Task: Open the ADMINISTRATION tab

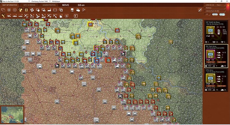Action: (x=49, y=5)
